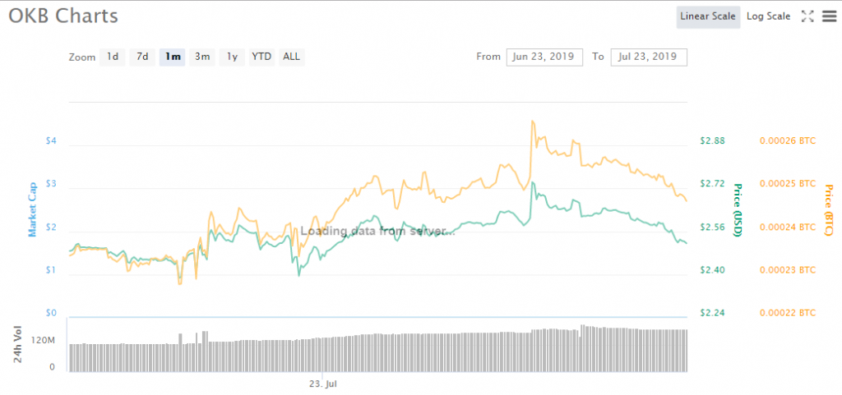Click the 0.00024 BTC axis value
Screen dimensions: 842x395
787,227
